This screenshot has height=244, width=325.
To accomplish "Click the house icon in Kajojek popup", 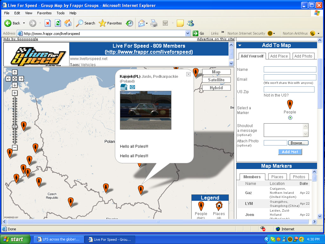I will coord(124,87).
